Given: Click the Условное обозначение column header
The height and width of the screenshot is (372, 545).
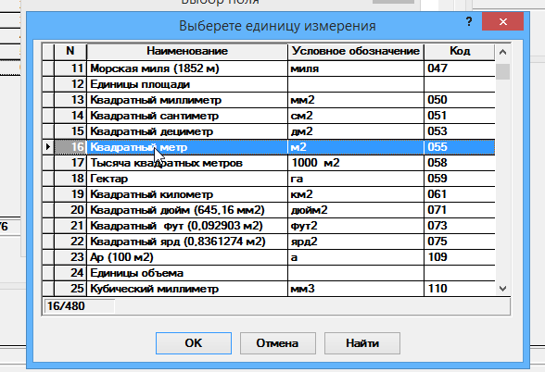Looking at the screenshot, I should pos(356,52).
